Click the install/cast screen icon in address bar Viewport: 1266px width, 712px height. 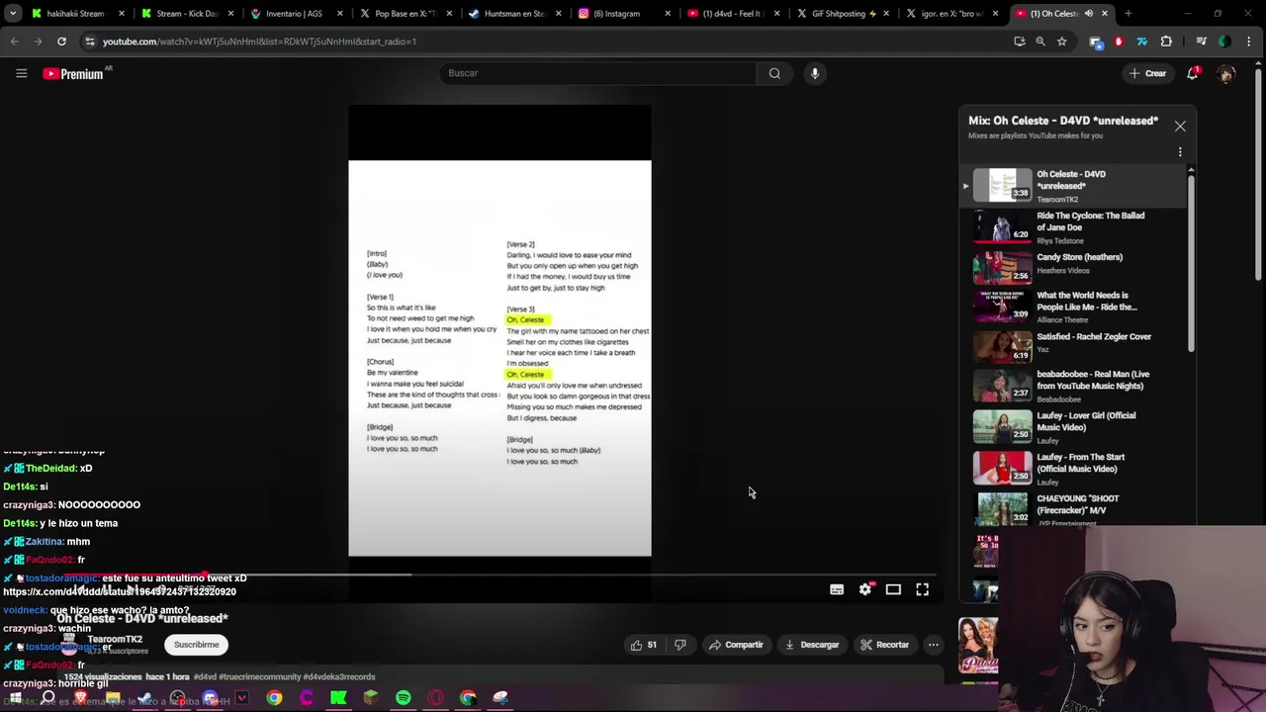(x=1020, y=42)
